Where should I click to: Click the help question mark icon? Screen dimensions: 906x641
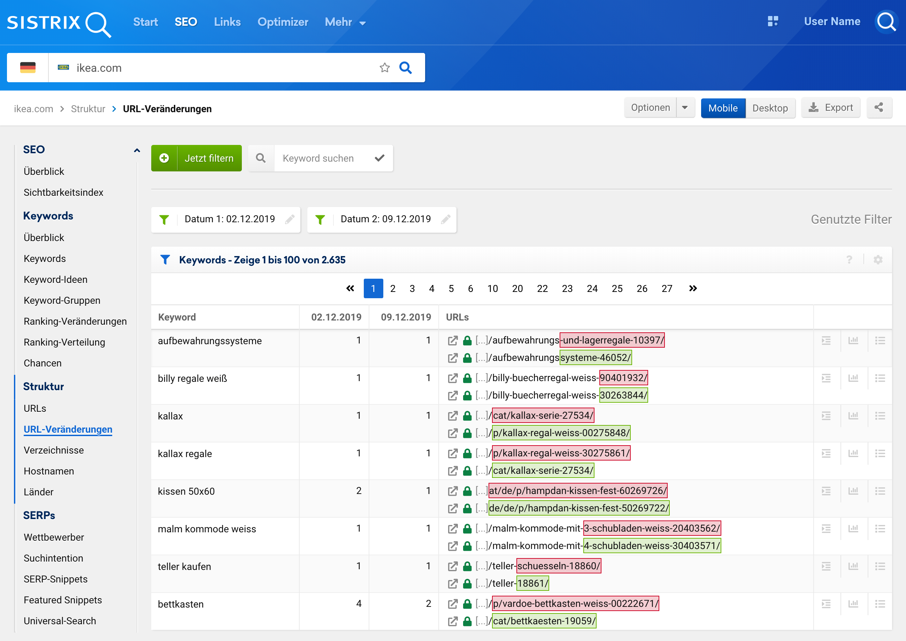(x=849, y=260)
